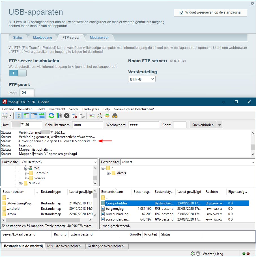
Task: Open the Site Manager icon in FileZilla
Action: pyautogui.click(x=5, y=116)
